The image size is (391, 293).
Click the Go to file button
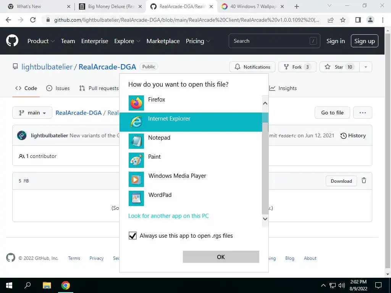[333, 113]
